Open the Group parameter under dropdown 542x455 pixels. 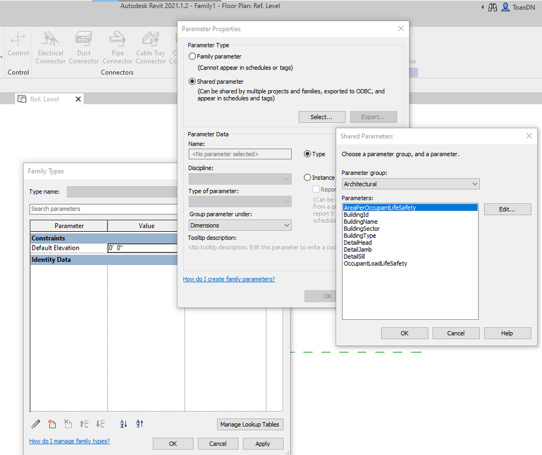tap(240, 225)
